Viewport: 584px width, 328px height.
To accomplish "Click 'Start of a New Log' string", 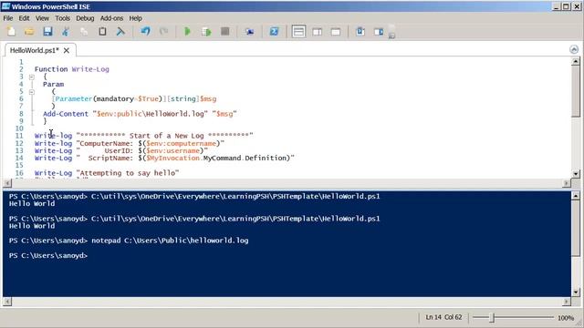I will pos(166,136).
